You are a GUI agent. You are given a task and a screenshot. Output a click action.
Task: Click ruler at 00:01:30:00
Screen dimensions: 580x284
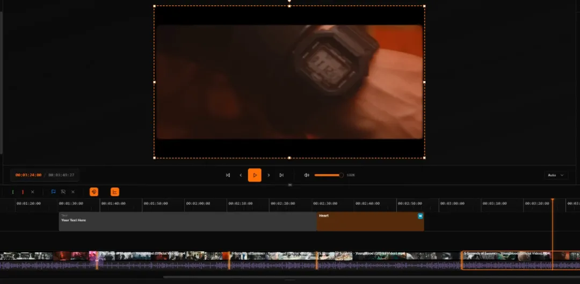(71, 203)
